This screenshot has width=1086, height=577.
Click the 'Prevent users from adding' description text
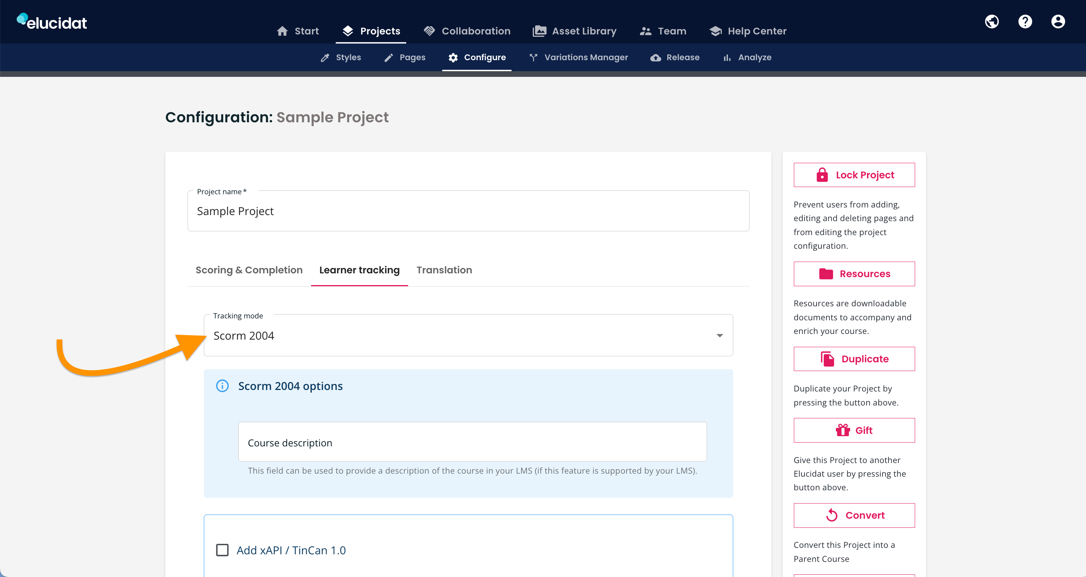pos(854,225)
